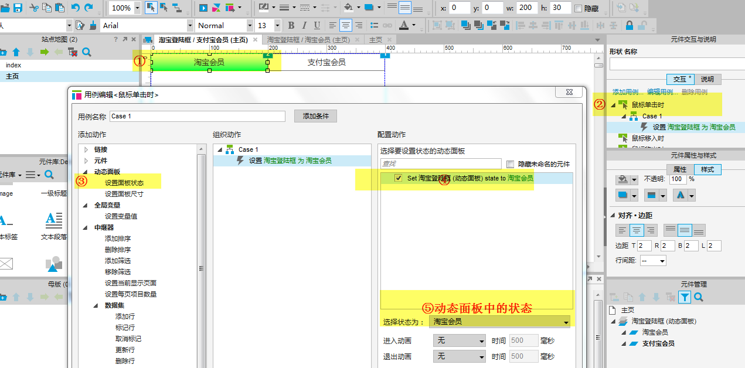The width and height of the screenshot is (745, 368).
Task: Set vertical align middle in the style panel
Action: point(685,230)
